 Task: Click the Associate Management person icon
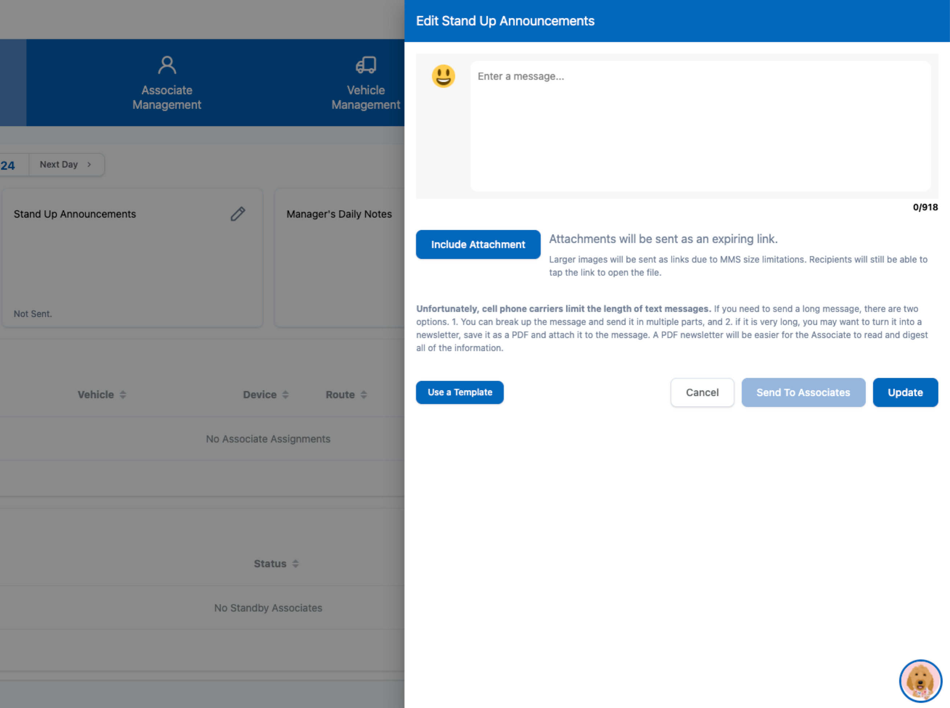[167, 66]
